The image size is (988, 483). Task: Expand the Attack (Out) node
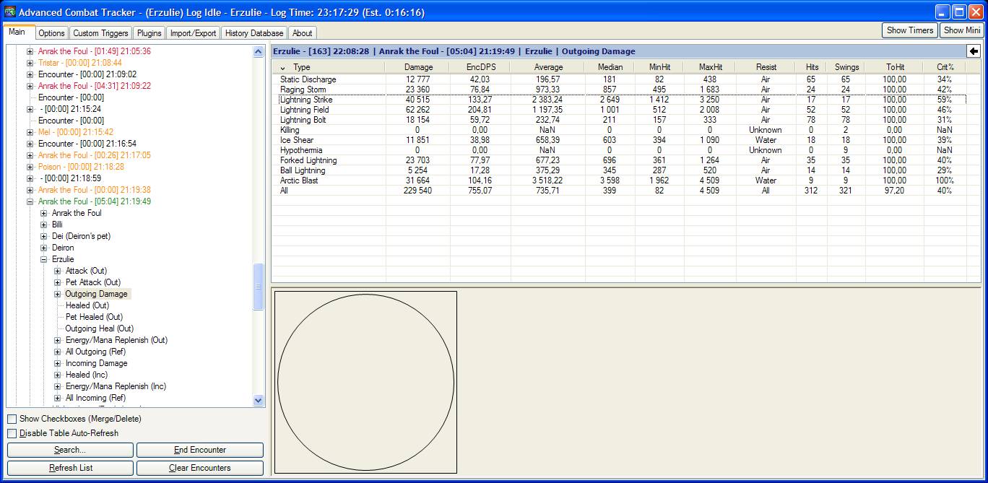coord(58,271)
